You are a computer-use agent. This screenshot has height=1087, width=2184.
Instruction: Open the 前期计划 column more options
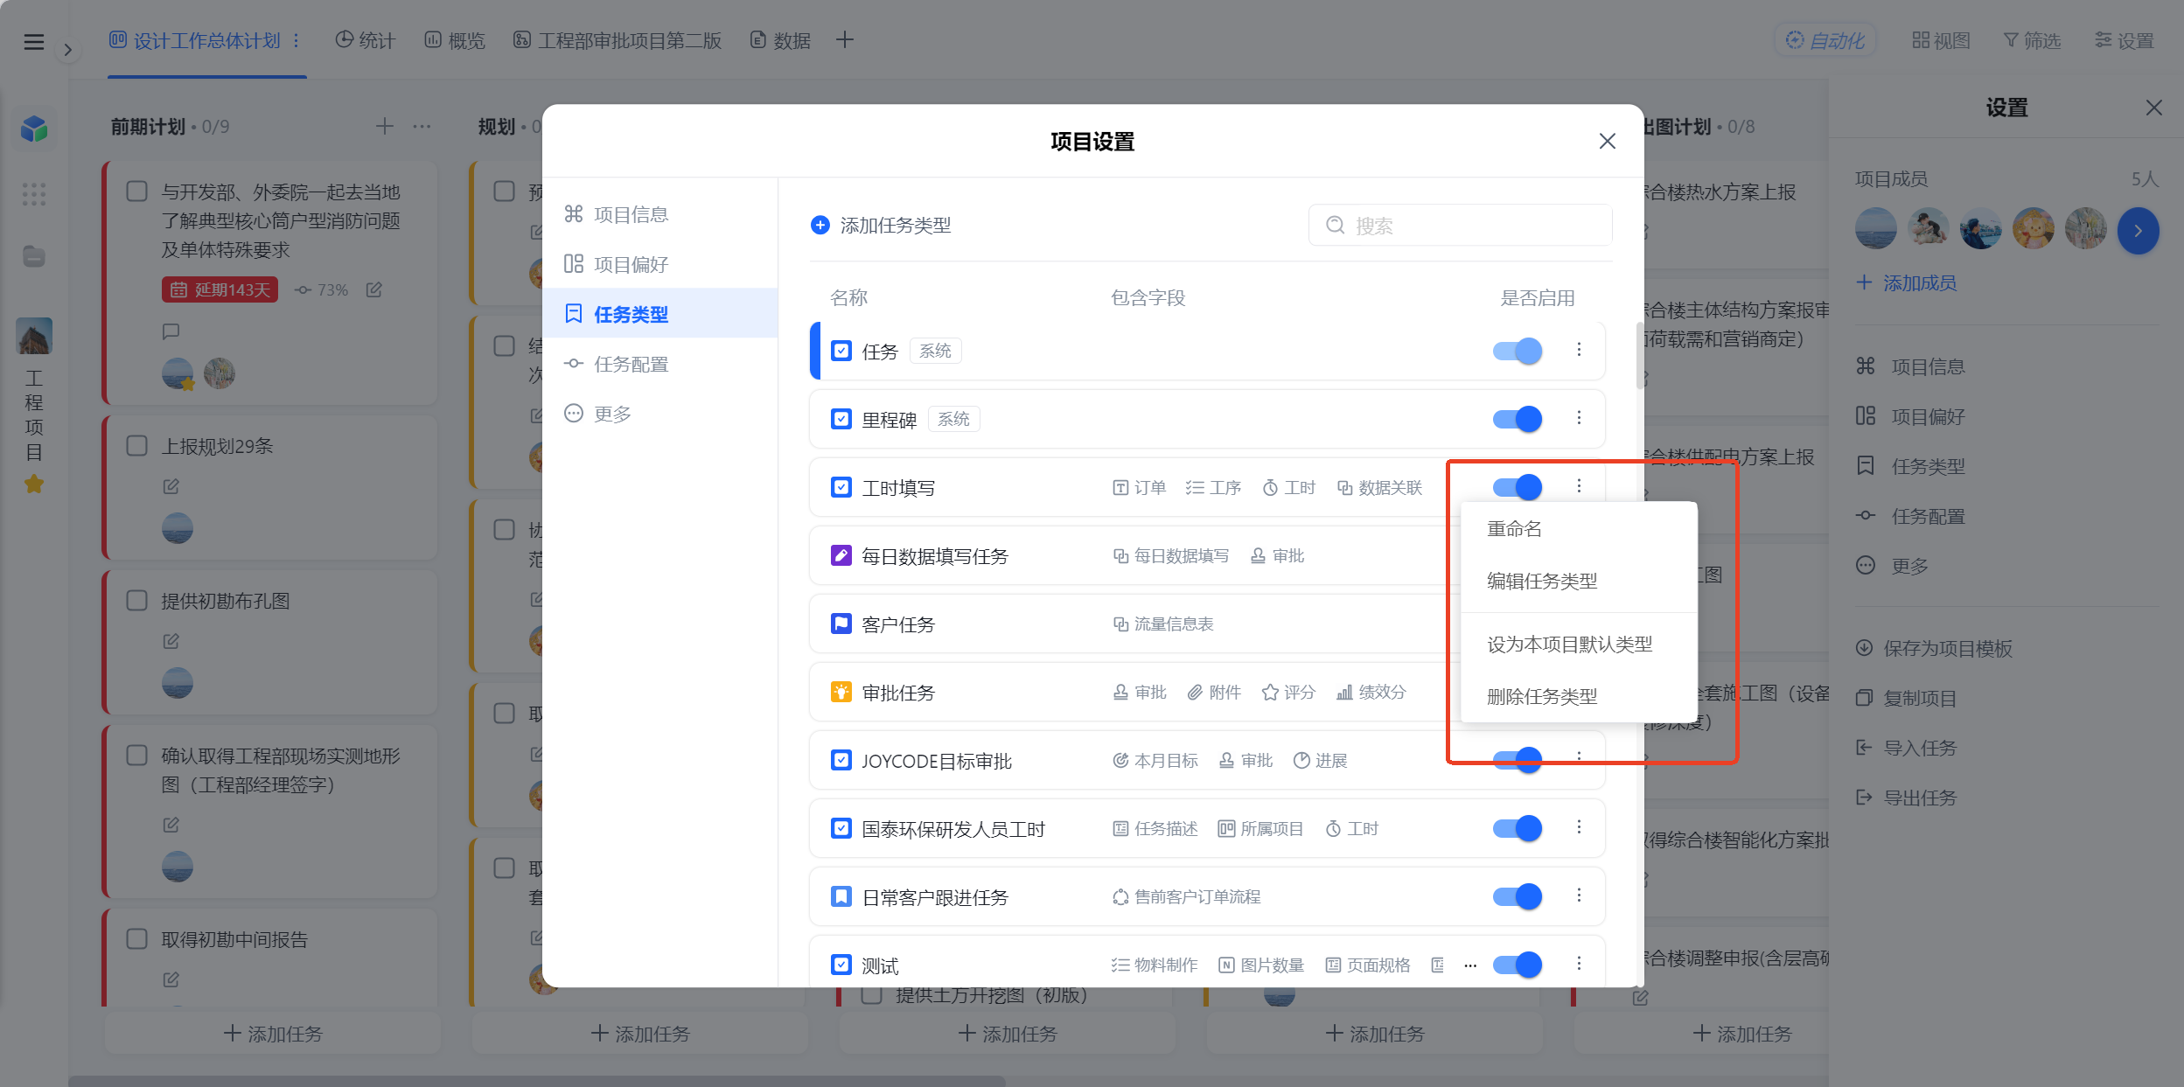coord(422,126)
